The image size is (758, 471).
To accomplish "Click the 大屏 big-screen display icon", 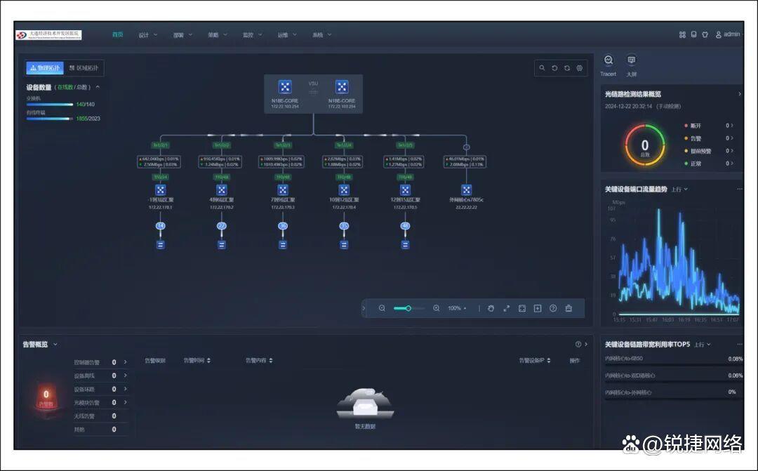I will [631, 61].
